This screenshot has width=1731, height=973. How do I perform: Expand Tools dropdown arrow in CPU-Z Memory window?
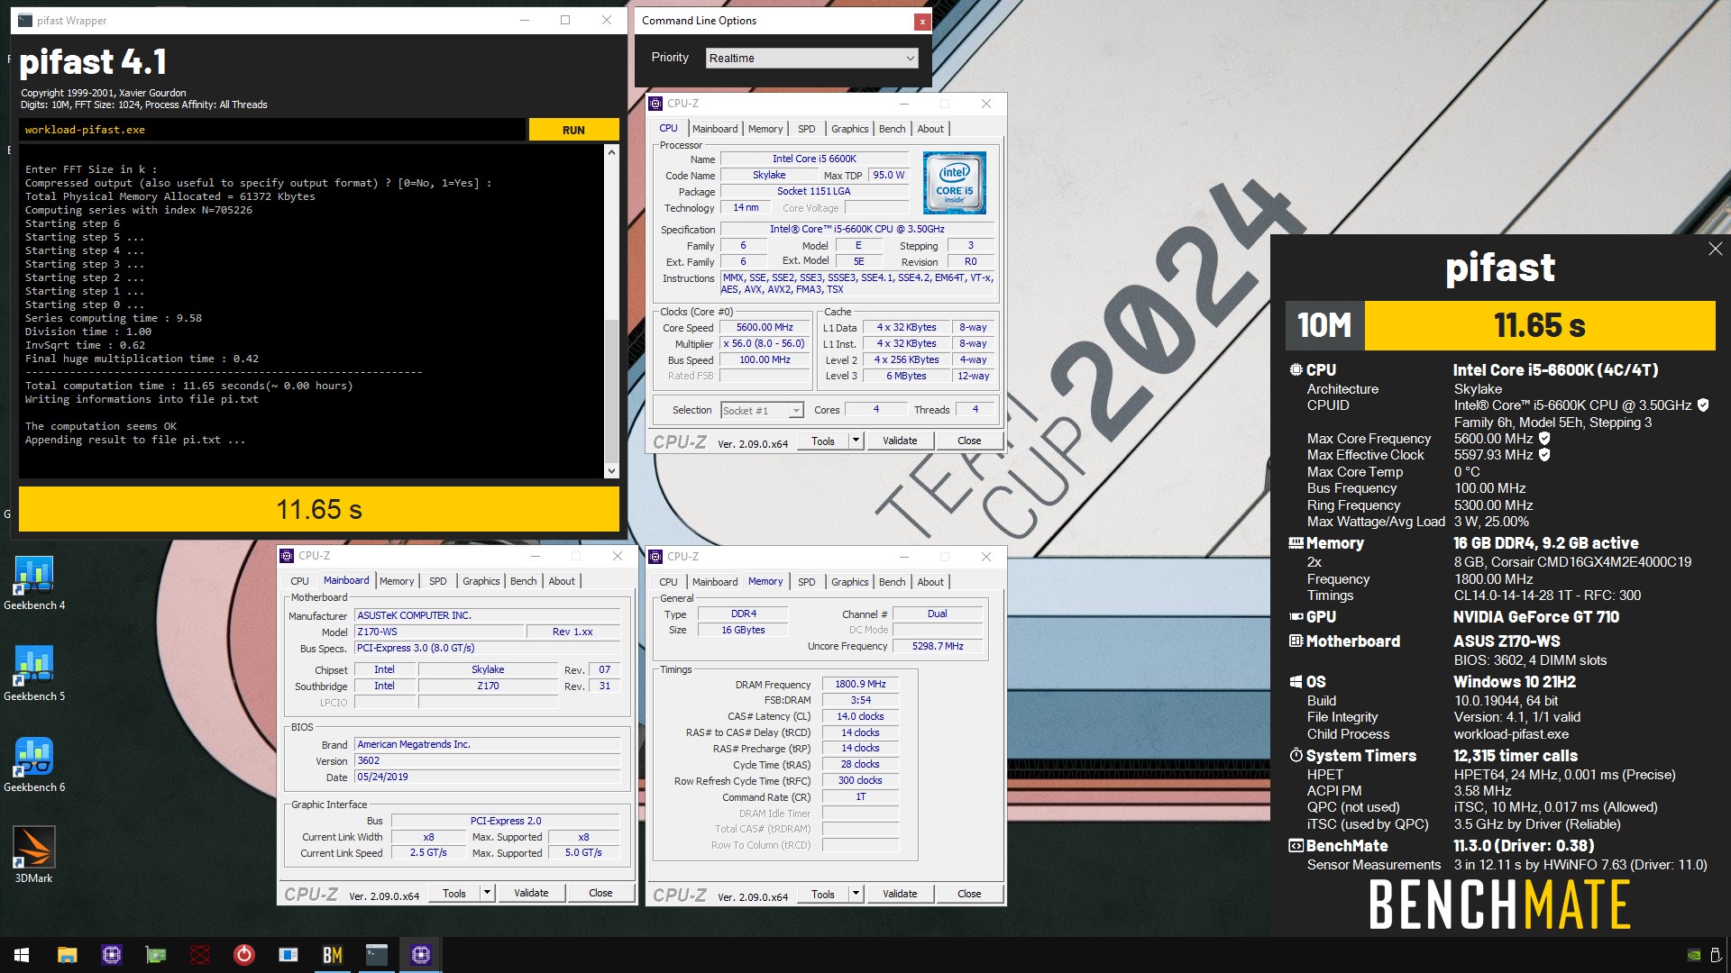[x=856, y=894]
